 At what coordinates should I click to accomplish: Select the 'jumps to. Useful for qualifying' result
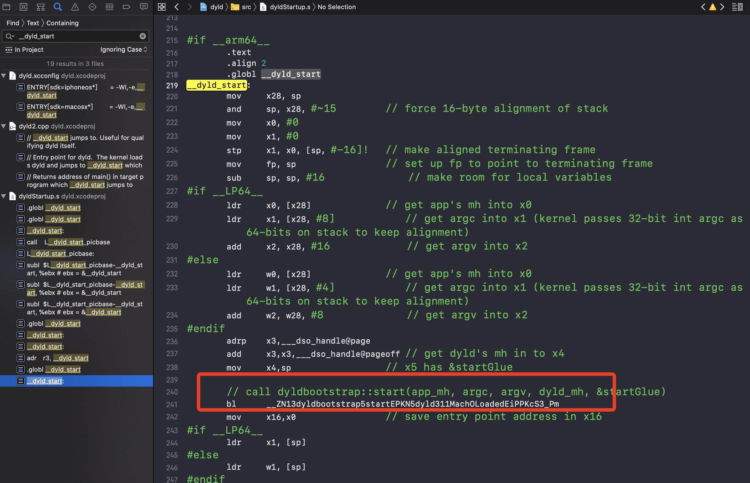pyautogui.click(x=77, y=141)
